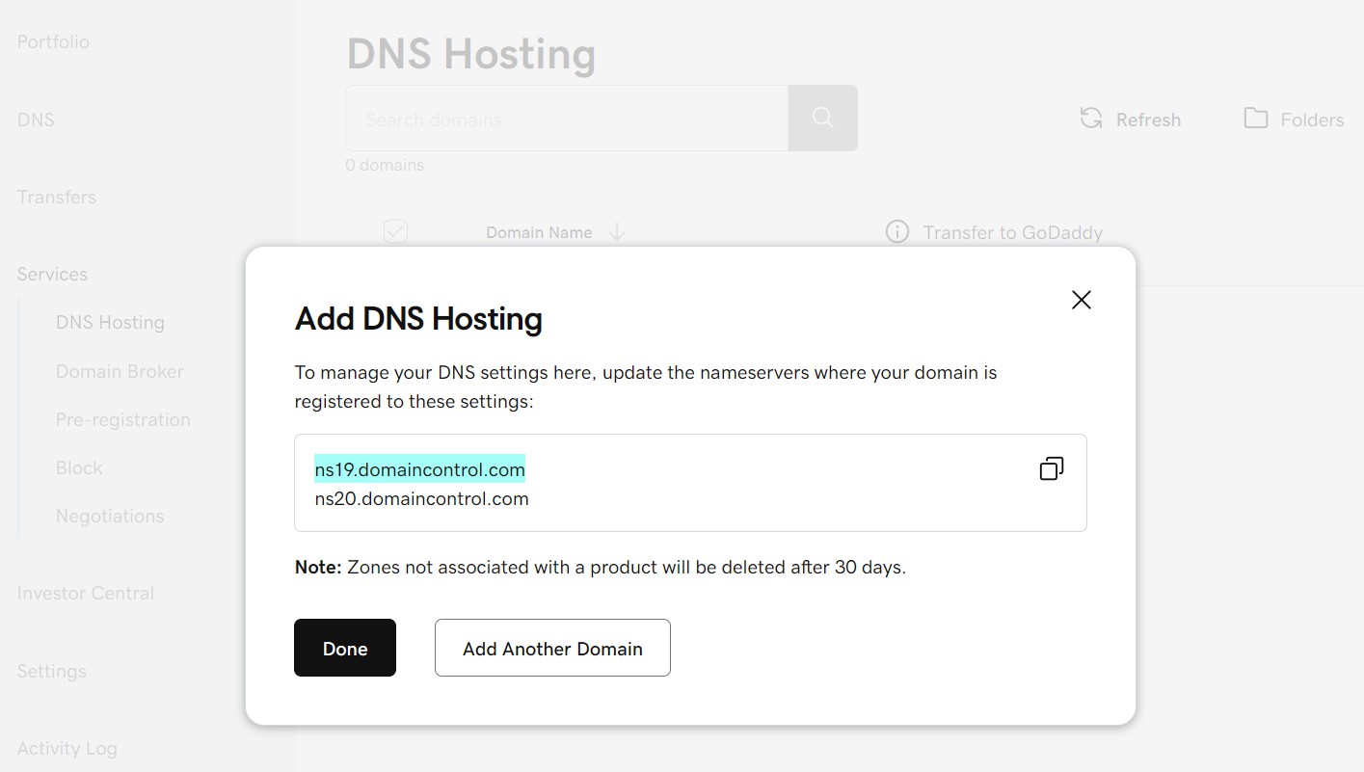Expand Investor Central in the sidebar
Viewport: 1364px width, 772px height.
pos(86,593)
